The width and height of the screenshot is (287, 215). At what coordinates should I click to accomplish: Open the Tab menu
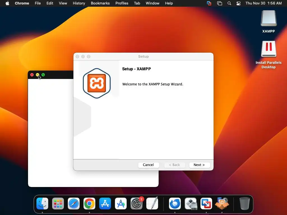point(137,3)
